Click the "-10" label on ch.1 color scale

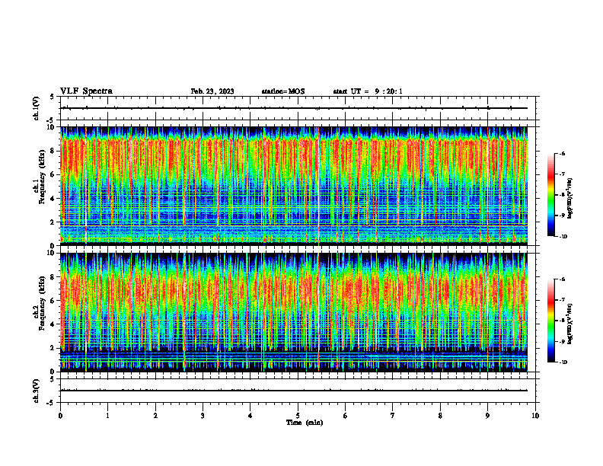coord(563,237)
